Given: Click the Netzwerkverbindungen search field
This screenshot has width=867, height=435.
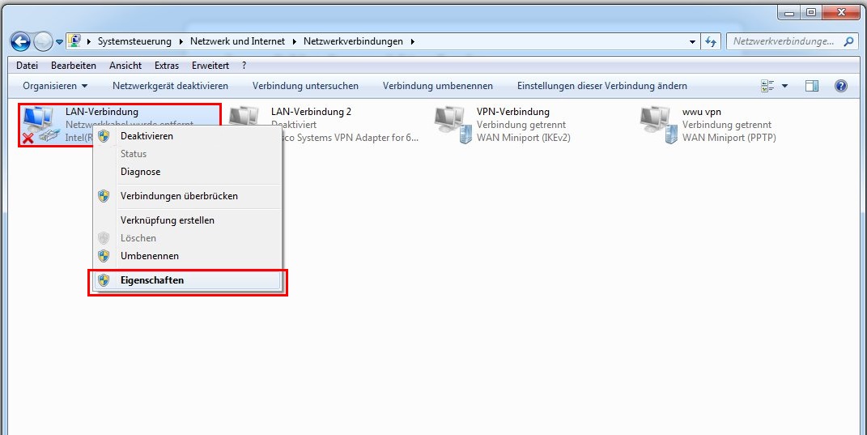Looking at the screenshot, I should 783,41.
